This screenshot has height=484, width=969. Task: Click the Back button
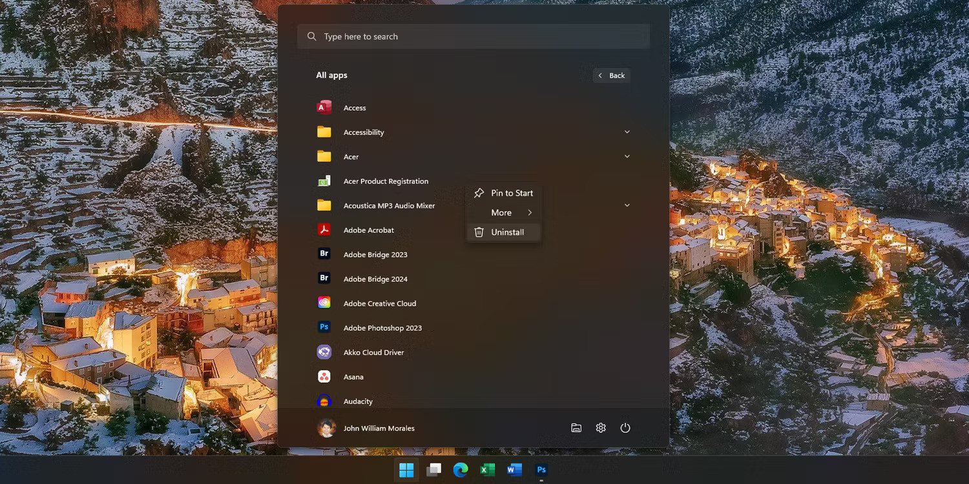pyautogui.click(x=611, y=76)
